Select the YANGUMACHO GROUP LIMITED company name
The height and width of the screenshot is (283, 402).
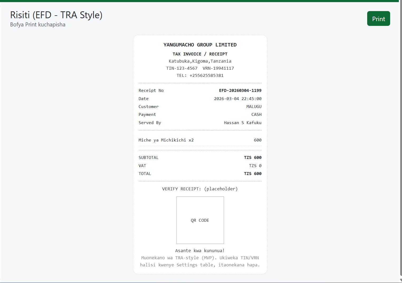[x=200, y=45]
